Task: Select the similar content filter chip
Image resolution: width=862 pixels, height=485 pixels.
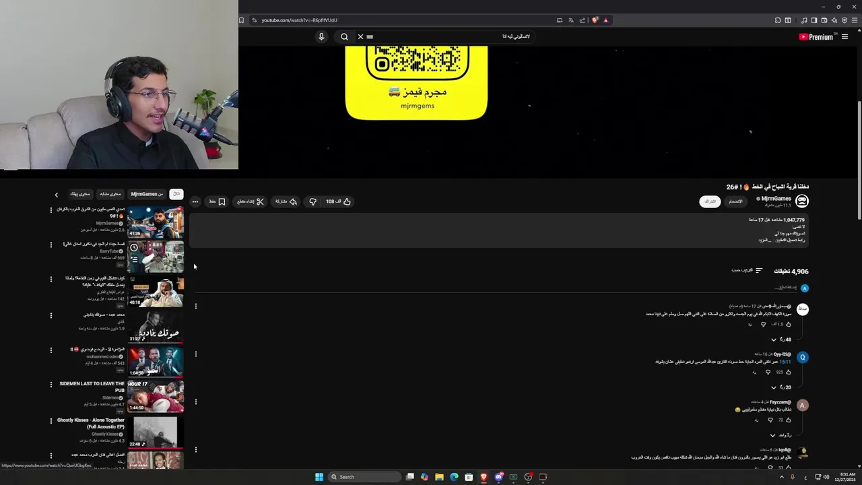Action: click(110, 194)
